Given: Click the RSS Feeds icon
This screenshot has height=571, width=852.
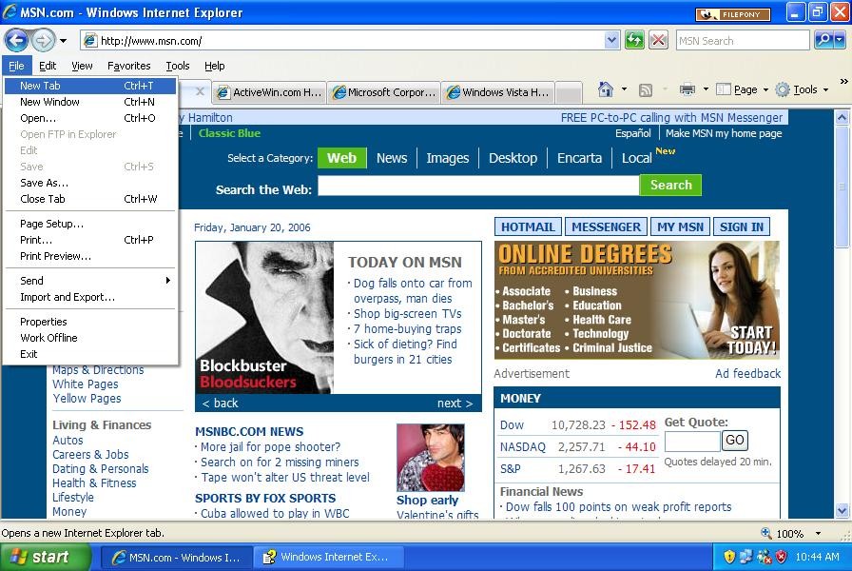Looking at the screenshot, I should pyautogui.click(x=646, y=89).
